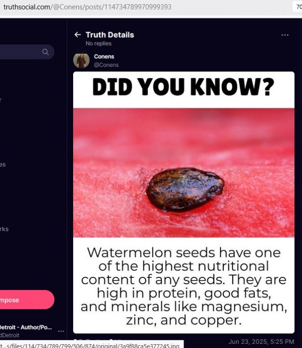Open the sidebar item ending in 'r'
The height and width of the screenshot is (348, 302).
(1, 100)
